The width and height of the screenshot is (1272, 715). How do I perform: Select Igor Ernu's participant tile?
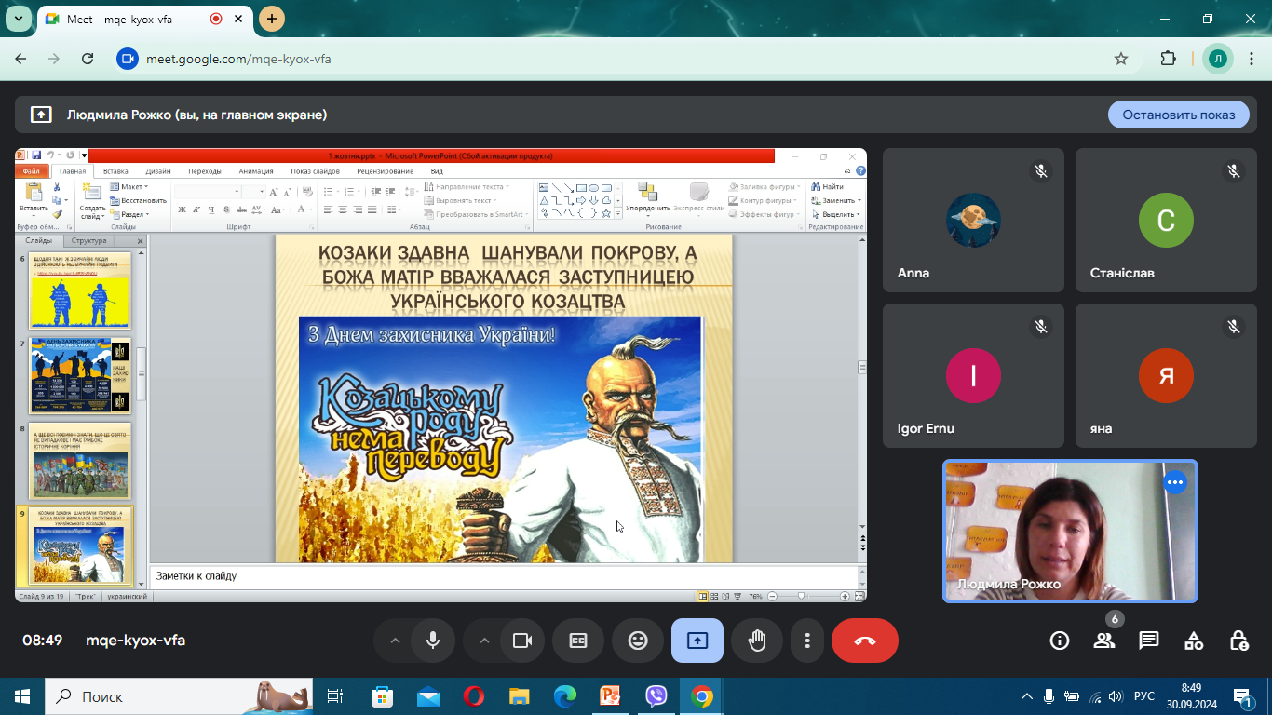point(973,375)
